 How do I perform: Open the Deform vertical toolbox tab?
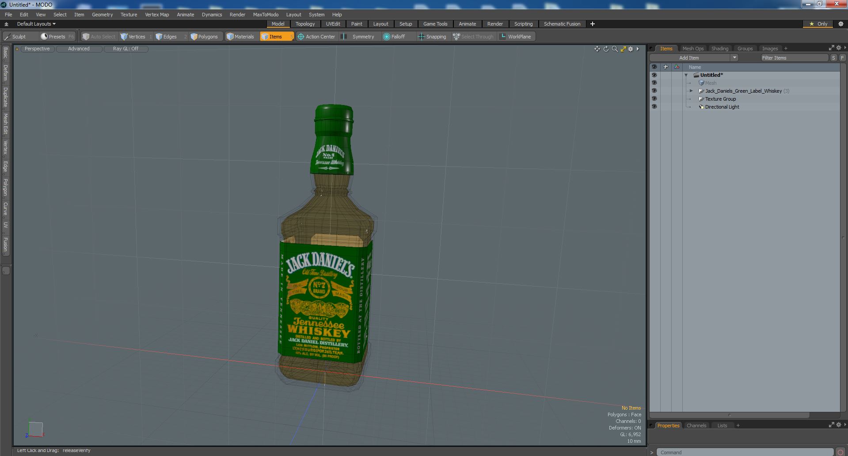pos(5,73)
